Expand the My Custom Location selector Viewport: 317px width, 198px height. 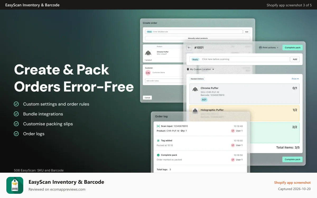point(200,69)
